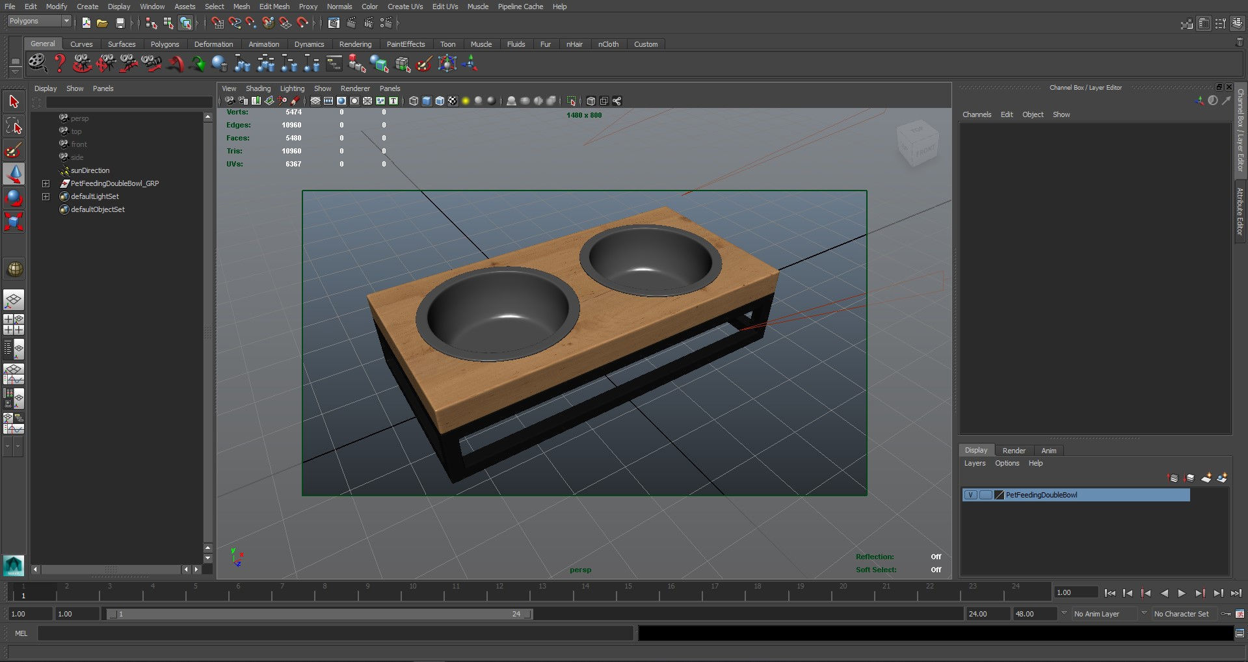The height and width of the screenshot is (662, 1248).
Task: Create a new empty layer
Action: (1206, 478)
